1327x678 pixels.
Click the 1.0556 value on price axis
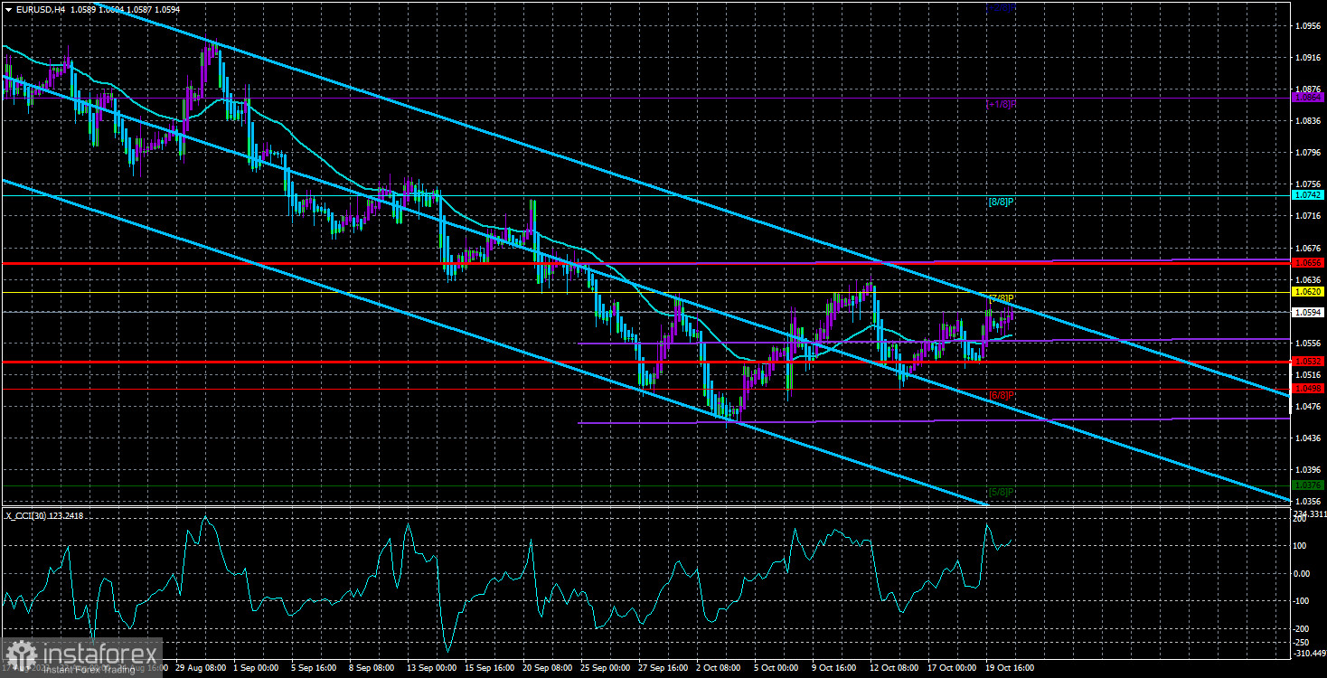coord(1308,343)
